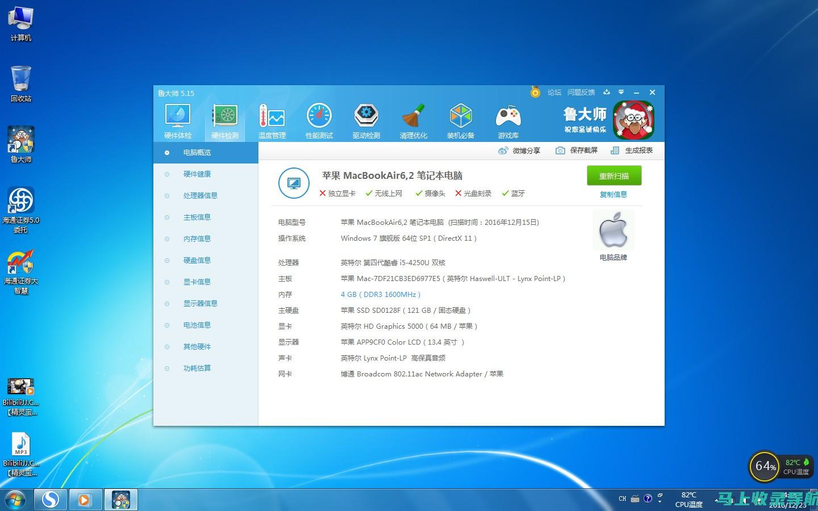
Task: Select 内存信息 in sidebar
Action: [x=206, y=238]
